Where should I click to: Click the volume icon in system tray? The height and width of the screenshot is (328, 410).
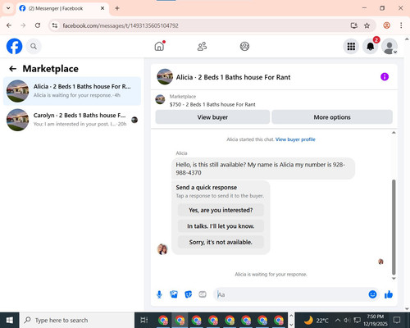coord(347,320)
